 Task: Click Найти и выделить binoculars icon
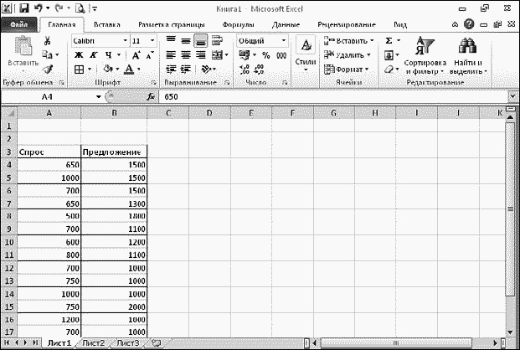(470, 55)
